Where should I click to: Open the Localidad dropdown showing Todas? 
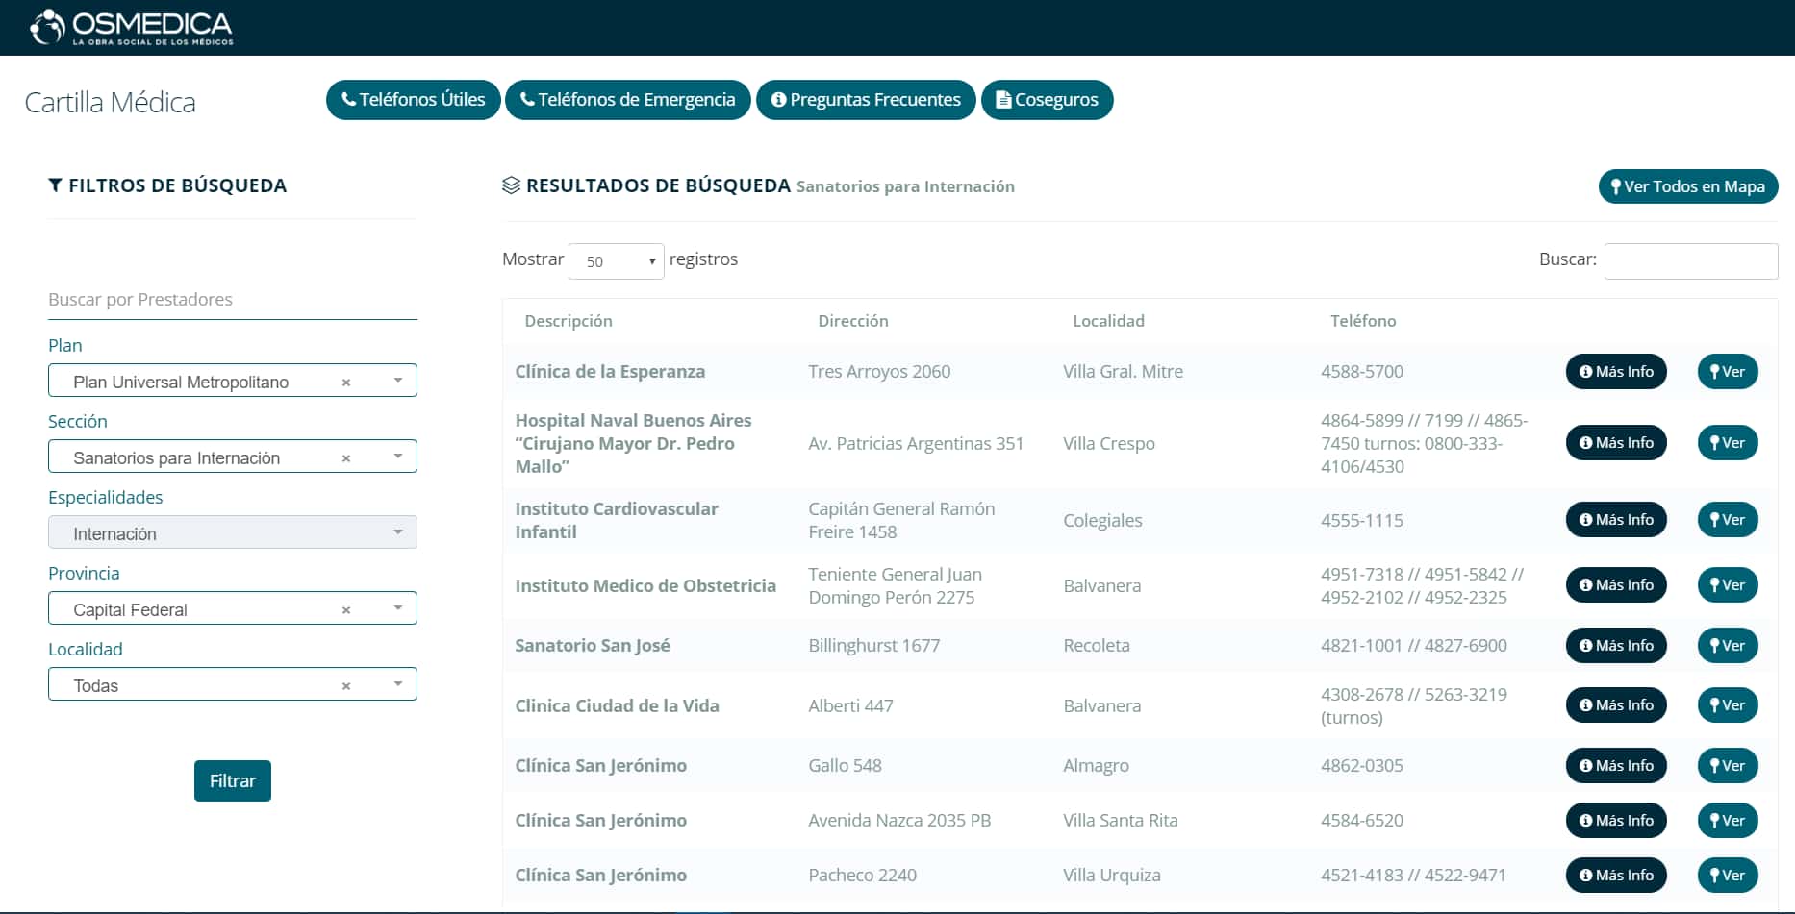point(397,684)
